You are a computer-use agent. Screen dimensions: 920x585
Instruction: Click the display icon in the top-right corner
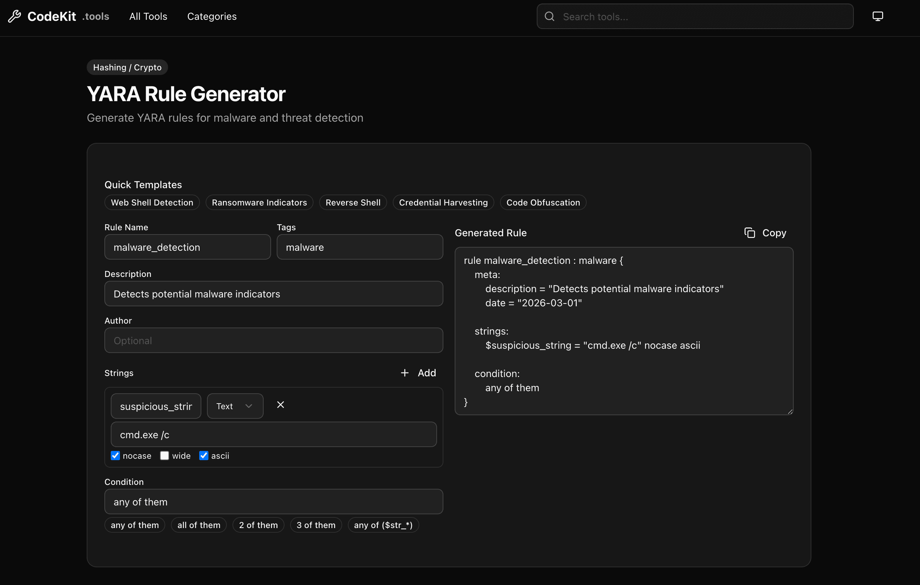click(x=877, y=16)
